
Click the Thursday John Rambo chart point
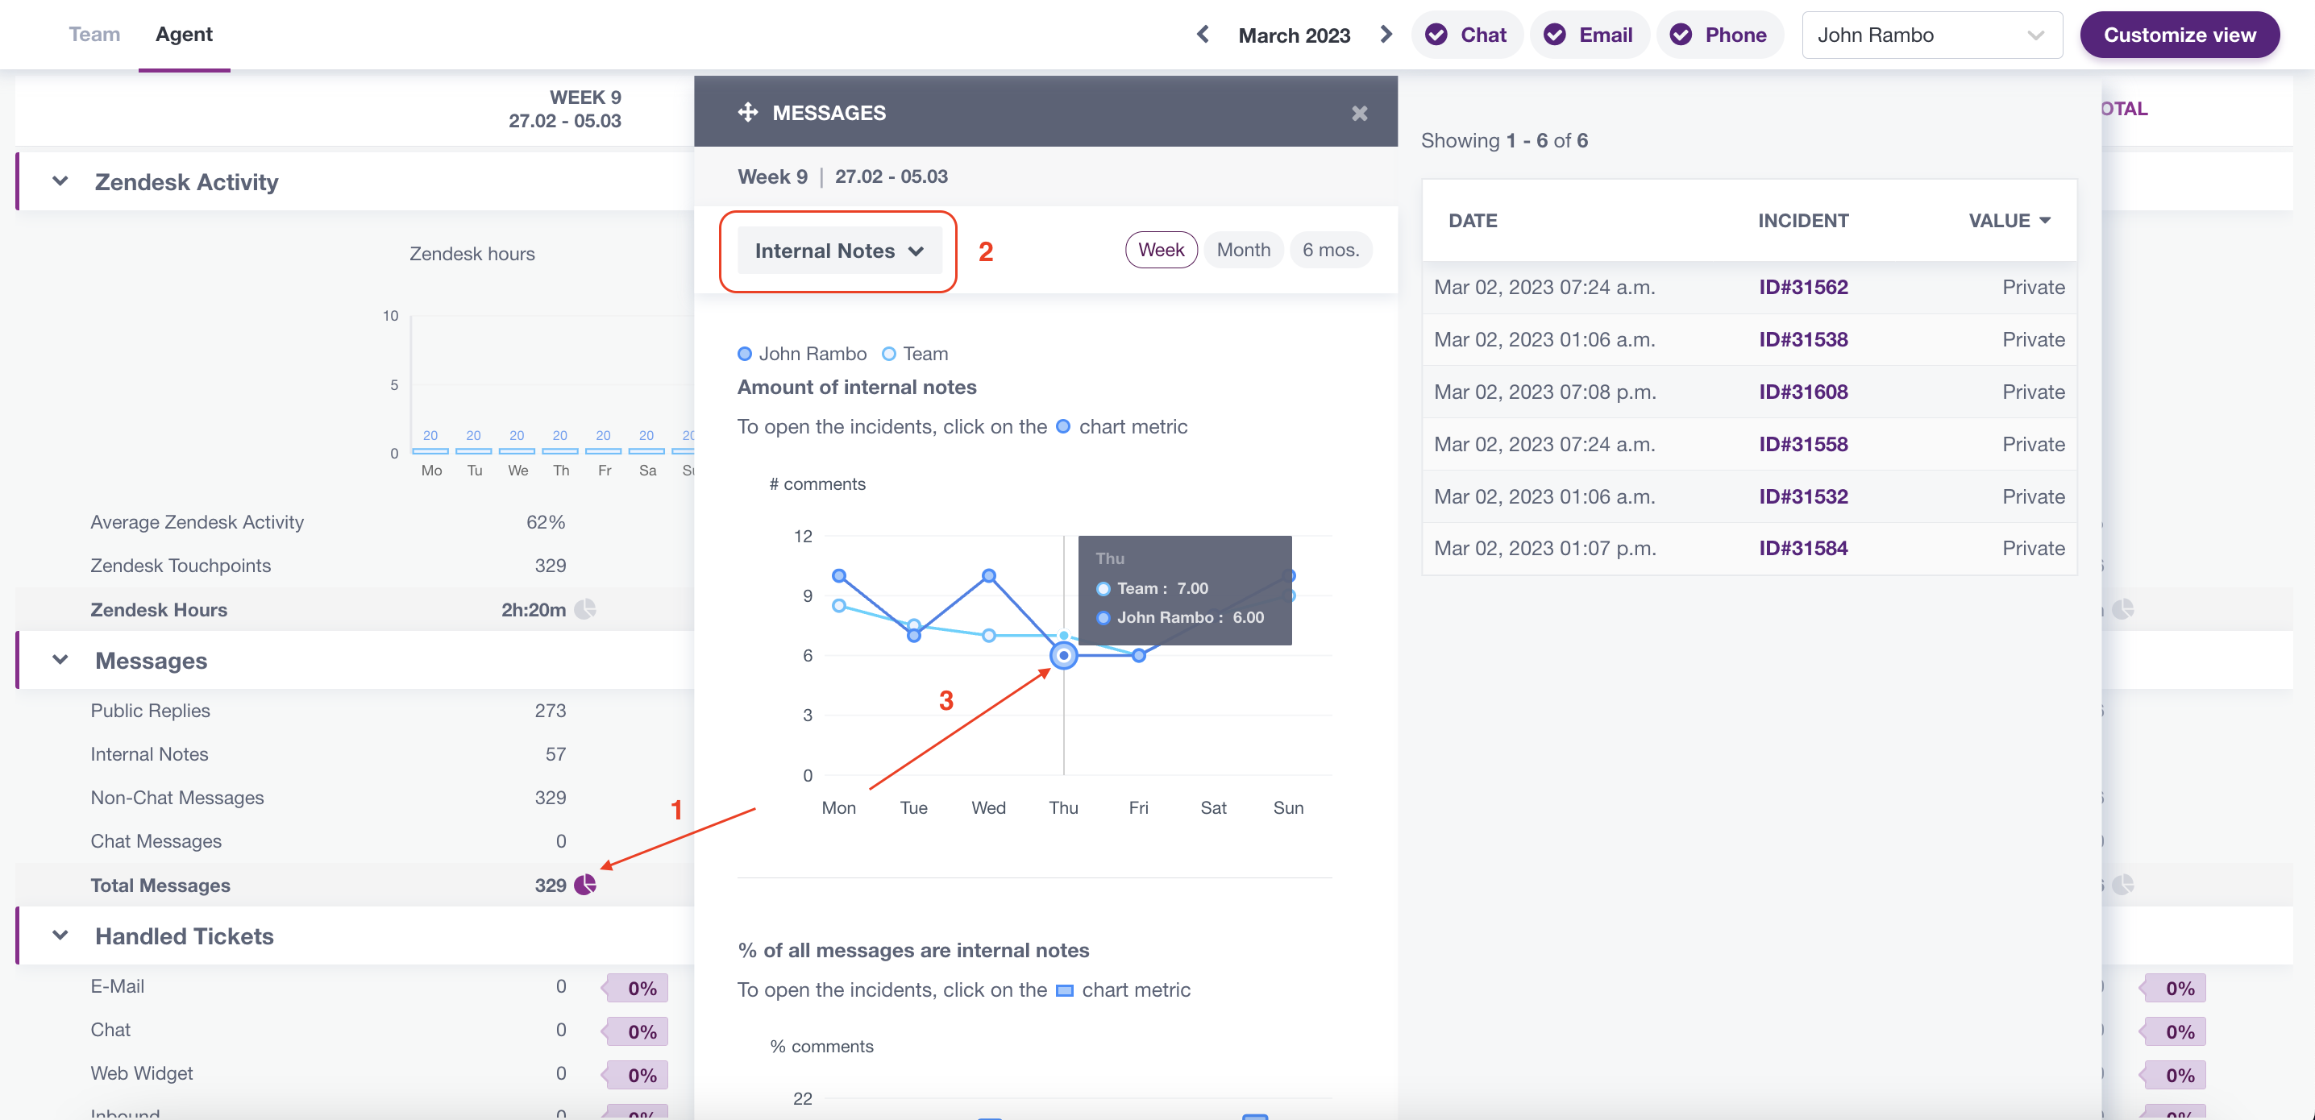click(x=1063, y=656)
